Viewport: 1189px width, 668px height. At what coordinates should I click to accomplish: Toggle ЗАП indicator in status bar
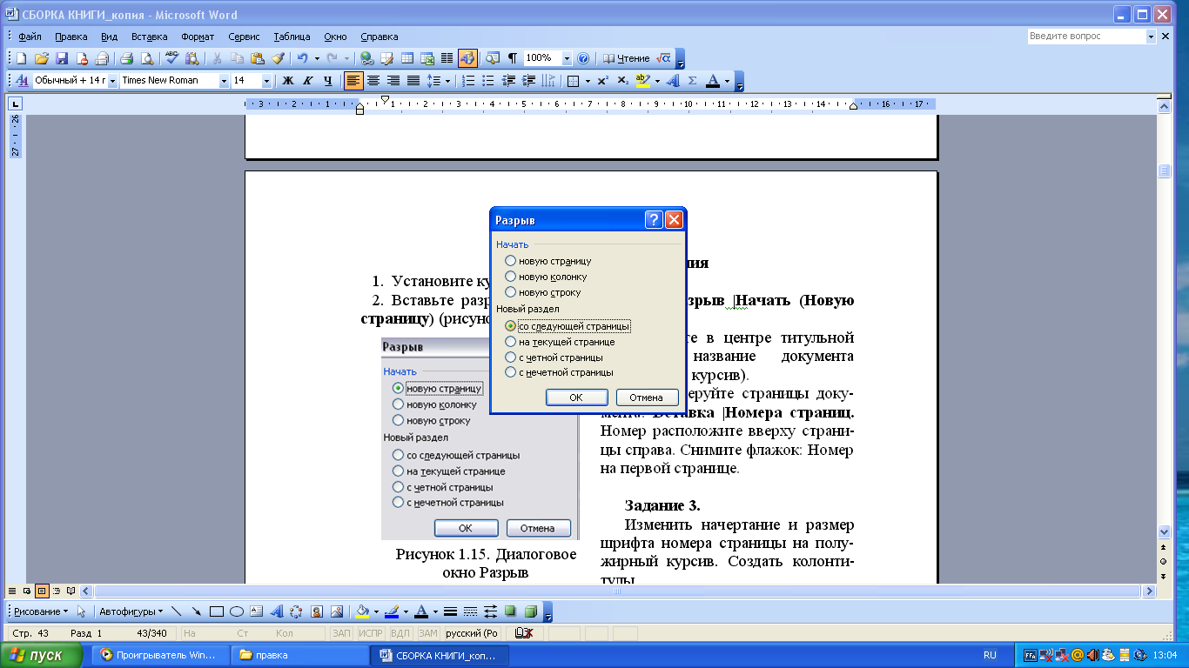[x=341, y=633]
